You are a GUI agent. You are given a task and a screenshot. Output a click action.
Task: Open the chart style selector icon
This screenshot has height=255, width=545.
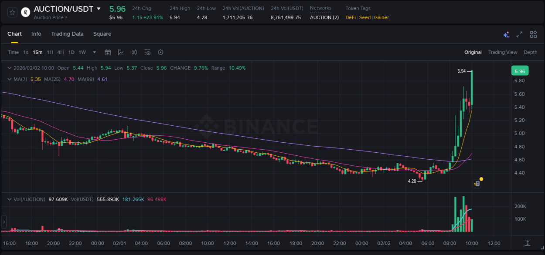coord(121,52)
